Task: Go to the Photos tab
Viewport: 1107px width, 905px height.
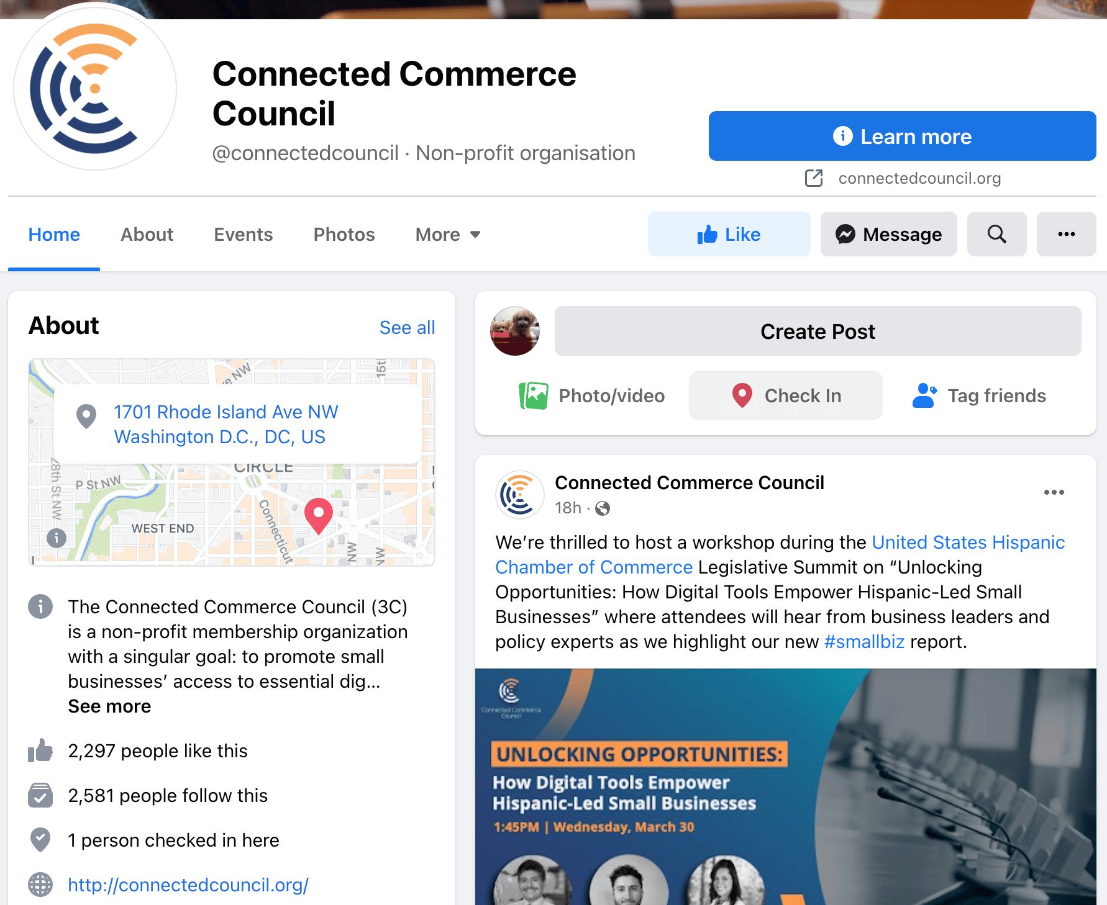Action: pyautogui.click(x=344, y=234)
